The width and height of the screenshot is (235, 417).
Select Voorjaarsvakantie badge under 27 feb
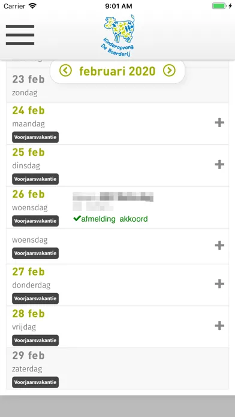click(x=35, y=298)
